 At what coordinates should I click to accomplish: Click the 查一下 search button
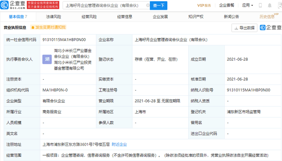[159, 6]
